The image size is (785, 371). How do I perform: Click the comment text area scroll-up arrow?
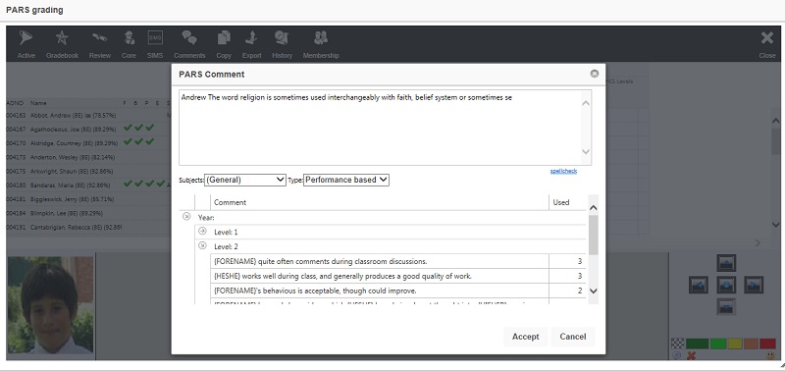pyautogui.click(x=586, y=103)
